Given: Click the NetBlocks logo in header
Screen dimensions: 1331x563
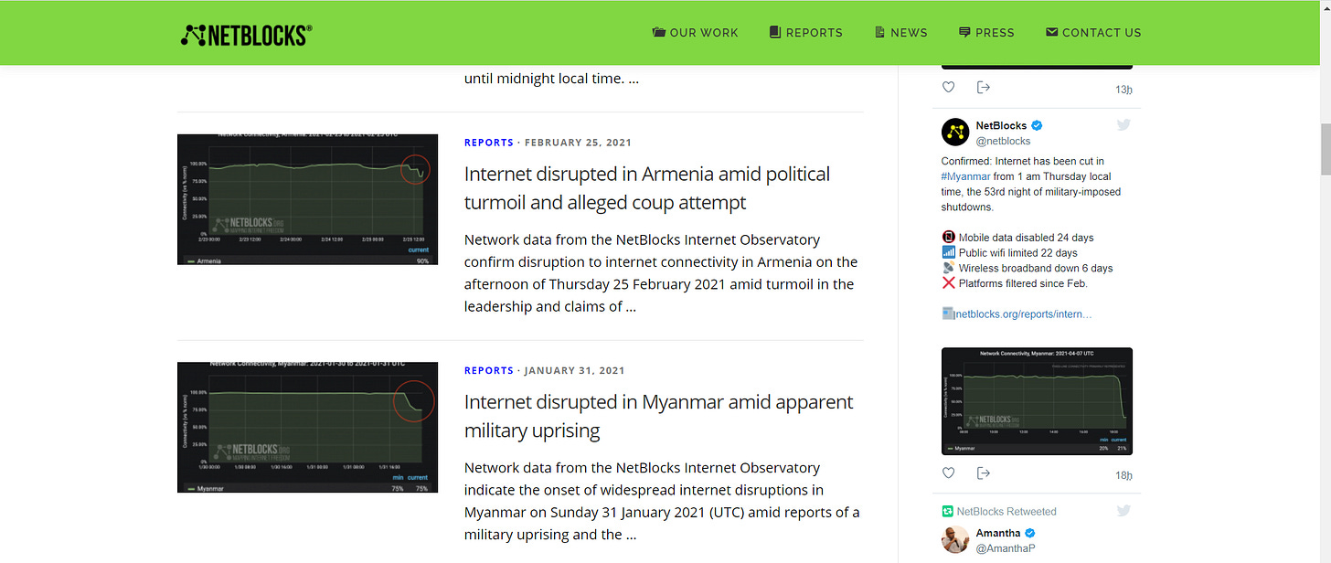Looking at the screenshot, I should tap(246, 35).
